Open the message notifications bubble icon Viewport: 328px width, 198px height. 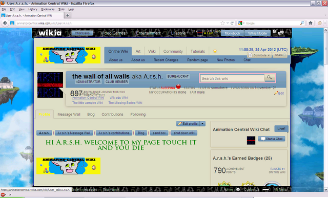[281, 33]
